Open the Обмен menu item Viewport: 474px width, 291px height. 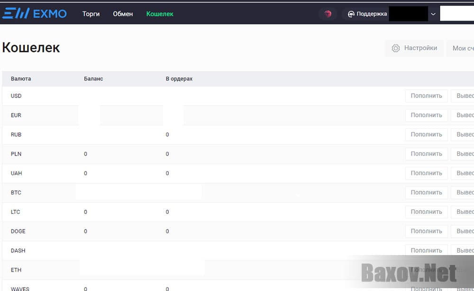point(123,14)
